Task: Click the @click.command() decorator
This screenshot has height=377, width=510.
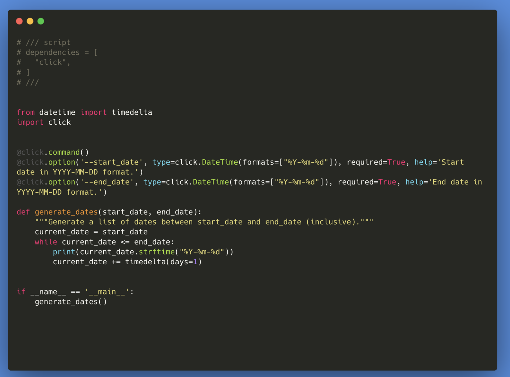Action: pos(53,152)
